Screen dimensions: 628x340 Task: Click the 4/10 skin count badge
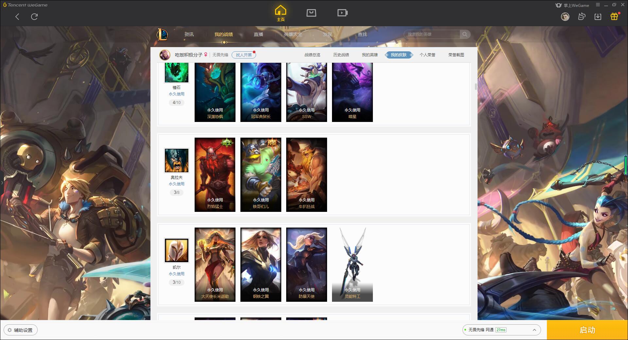coord(177,103)
